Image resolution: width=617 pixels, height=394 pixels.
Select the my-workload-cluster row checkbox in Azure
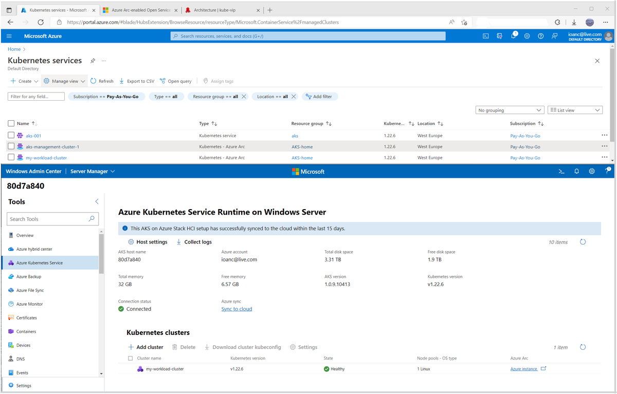click(x=11, y=157)
